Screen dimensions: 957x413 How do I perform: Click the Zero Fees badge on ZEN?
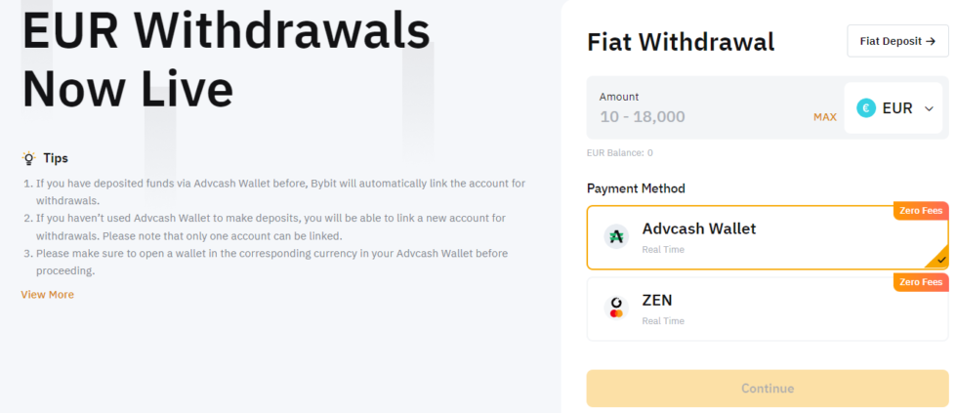point(921,282)
